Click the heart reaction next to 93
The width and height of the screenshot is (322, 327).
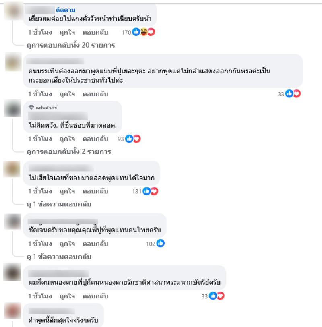coord(137,139)
